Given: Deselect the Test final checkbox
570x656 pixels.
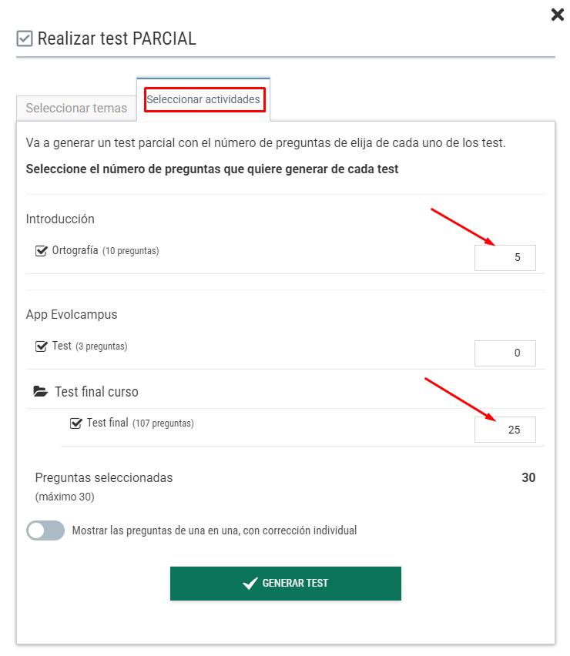Looking at the screenshot, I should pyautogui.click(x=76, y=423).
